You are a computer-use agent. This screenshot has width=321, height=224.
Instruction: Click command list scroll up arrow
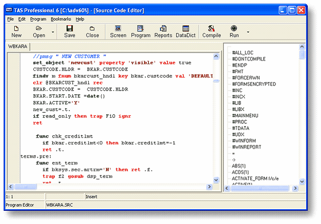[302, 47]
